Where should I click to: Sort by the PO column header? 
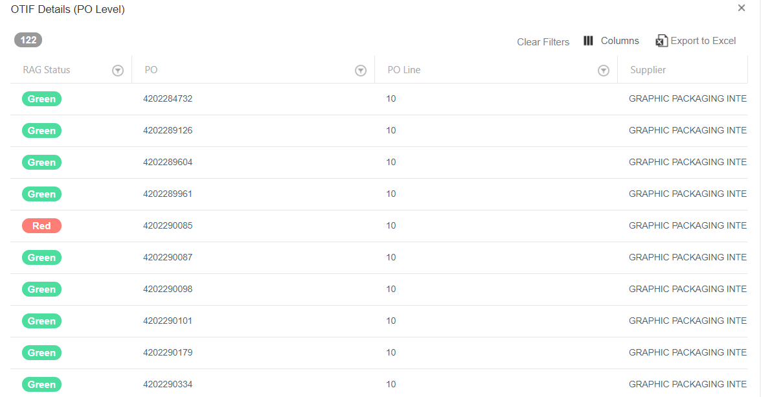point(151,69)
